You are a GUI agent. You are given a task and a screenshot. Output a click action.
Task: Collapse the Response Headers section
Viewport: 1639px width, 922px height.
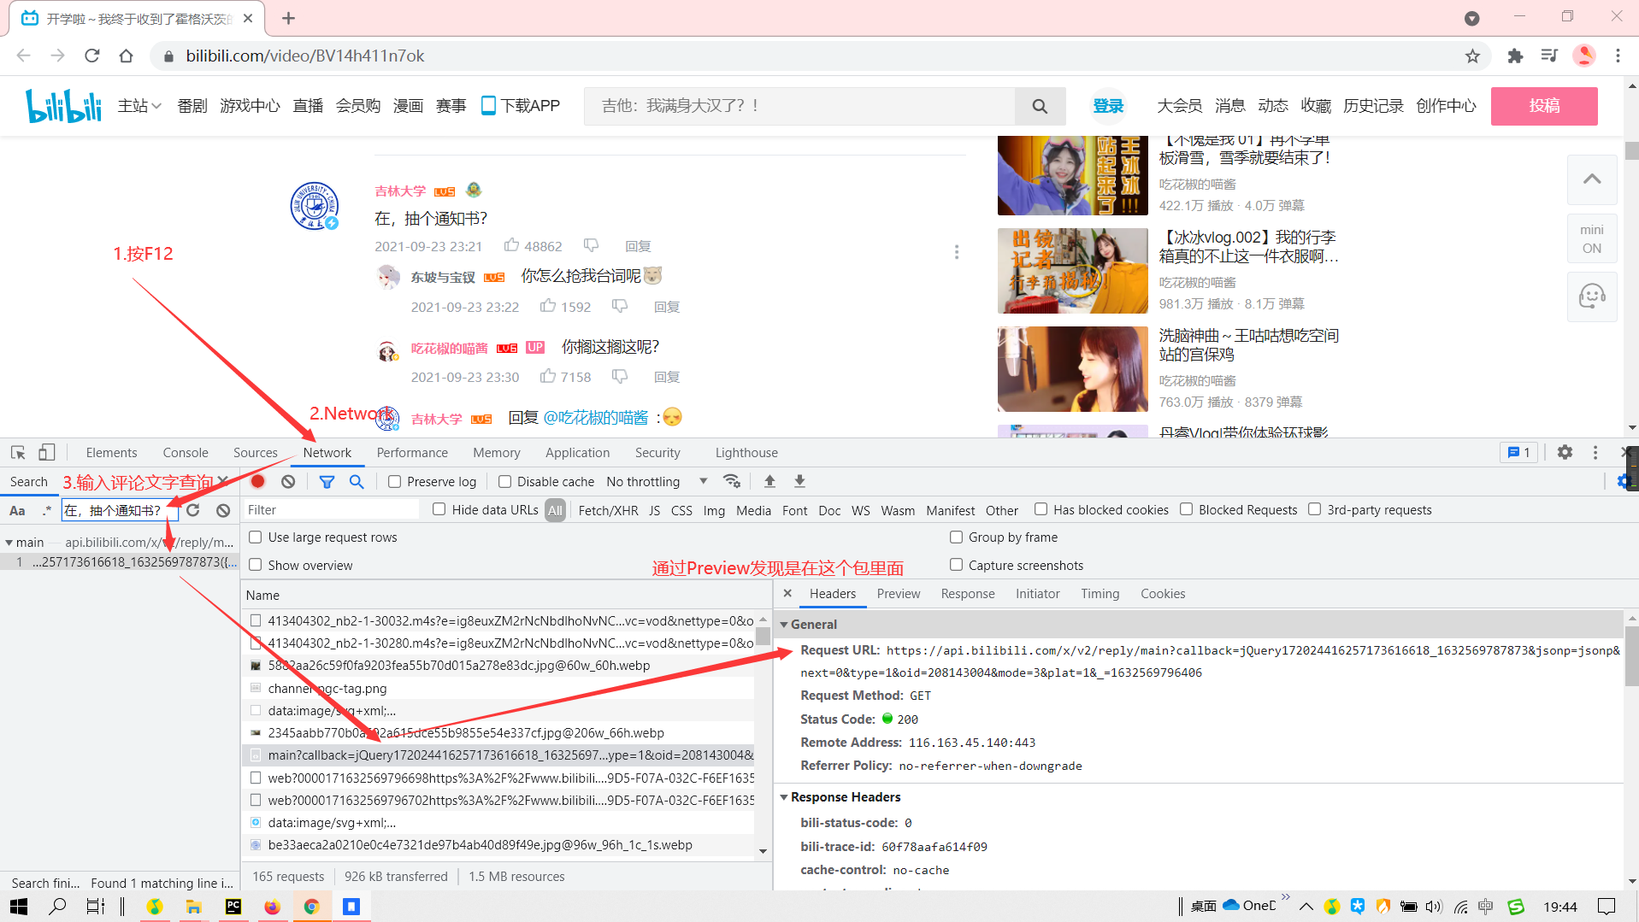[783, 797]
